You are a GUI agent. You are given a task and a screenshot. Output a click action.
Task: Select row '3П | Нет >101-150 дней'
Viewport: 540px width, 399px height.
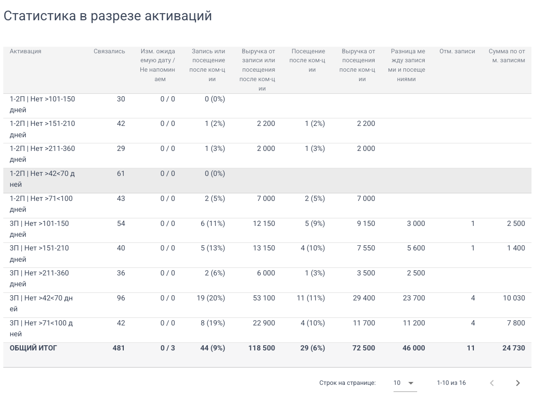267,230
